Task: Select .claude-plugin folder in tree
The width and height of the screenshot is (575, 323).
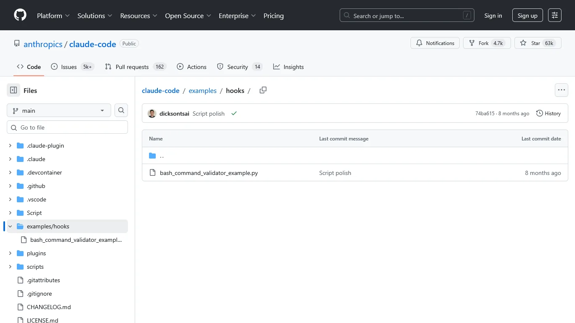Action: (45, 146)
